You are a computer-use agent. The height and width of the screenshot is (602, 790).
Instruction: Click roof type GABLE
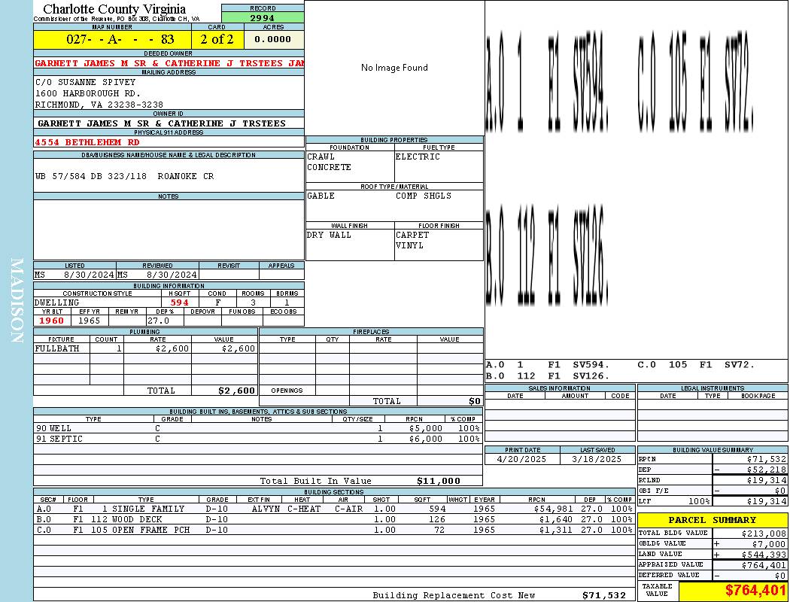tap(321, 196)
